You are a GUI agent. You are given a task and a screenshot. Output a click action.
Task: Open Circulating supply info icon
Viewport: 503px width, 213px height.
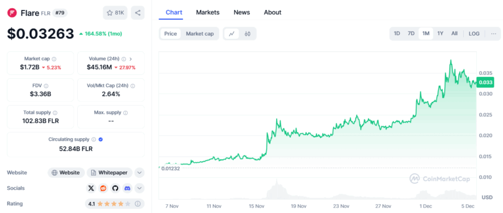(x=94, y=139)
